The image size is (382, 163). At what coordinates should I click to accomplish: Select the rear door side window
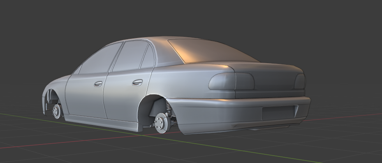point(130,56)
